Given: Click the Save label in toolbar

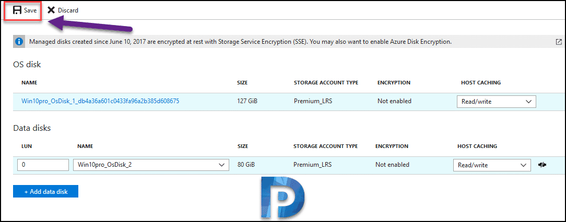Looking at the screenshot, I should pos(30,10).
